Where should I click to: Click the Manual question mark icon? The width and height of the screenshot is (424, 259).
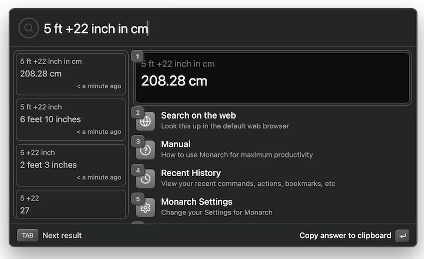pyautogui.click(x=146, y=151)
